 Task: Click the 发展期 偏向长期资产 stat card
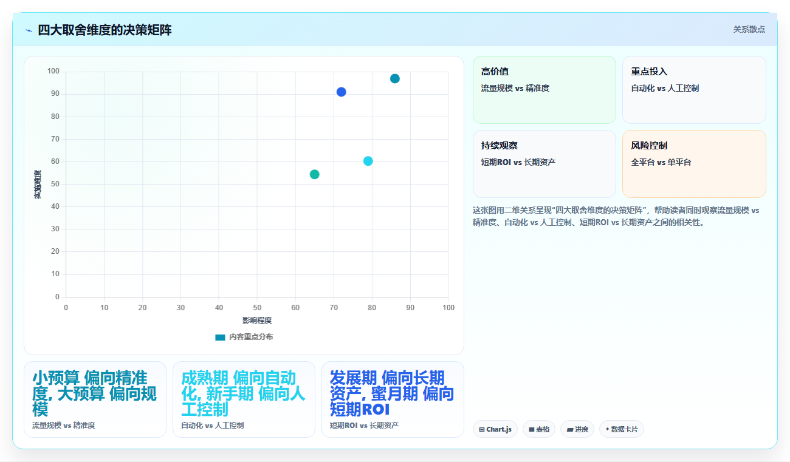[393, 399]
